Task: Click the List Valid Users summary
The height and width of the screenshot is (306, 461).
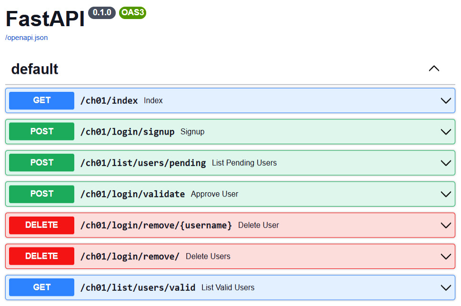Action: (228, 287)
